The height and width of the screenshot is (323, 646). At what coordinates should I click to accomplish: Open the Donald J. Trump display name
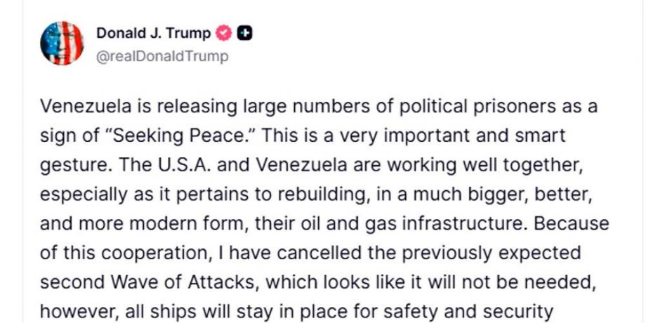pyautogui.click(x=153, y=33)
